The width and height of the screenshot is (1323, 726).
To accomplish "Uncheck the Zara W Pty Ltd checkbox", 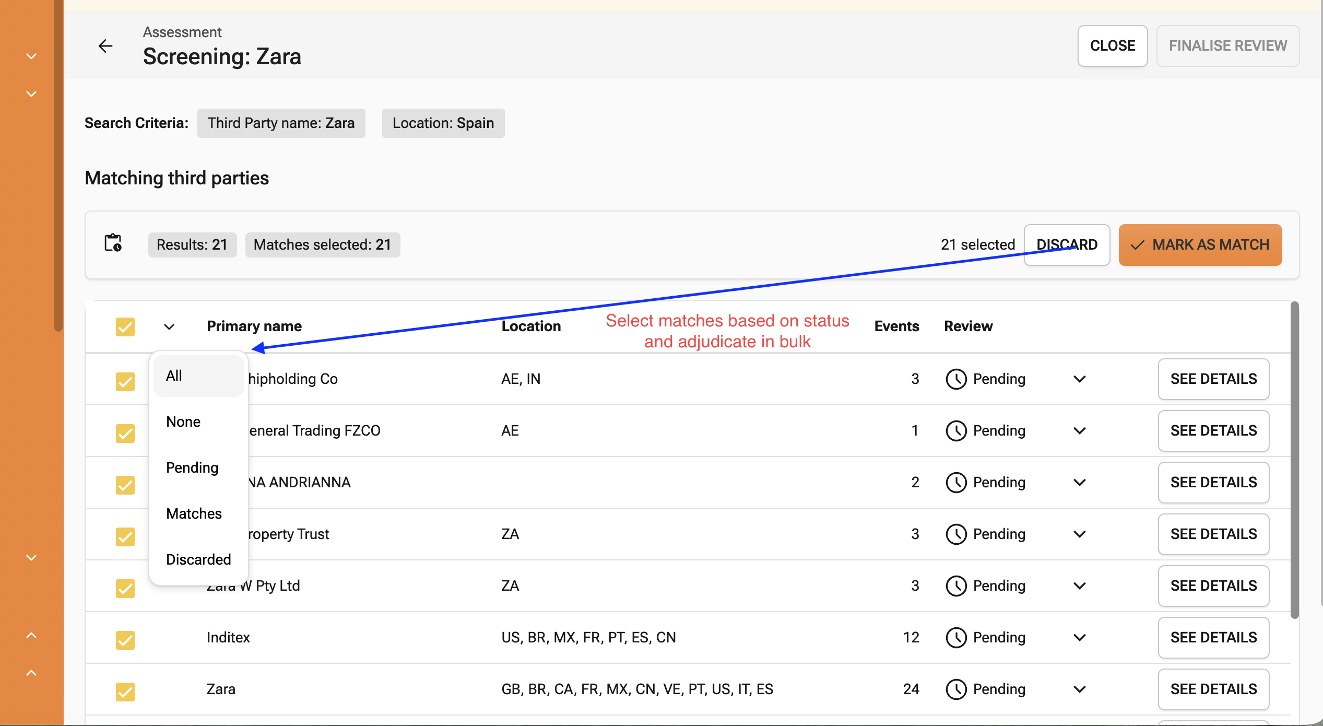I will click(x=125, y=588).
